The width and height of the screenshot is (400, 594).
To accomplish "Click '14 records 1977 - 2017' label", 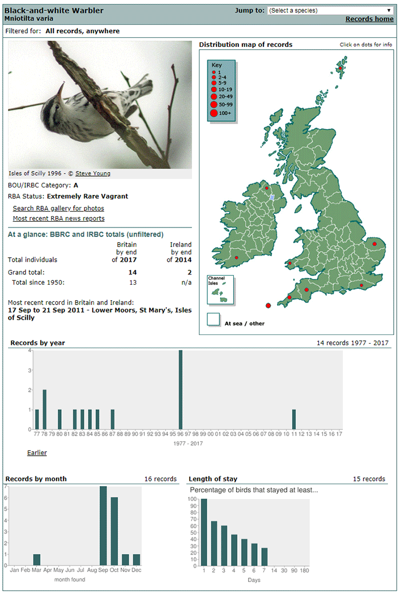I will pos(353,343).
